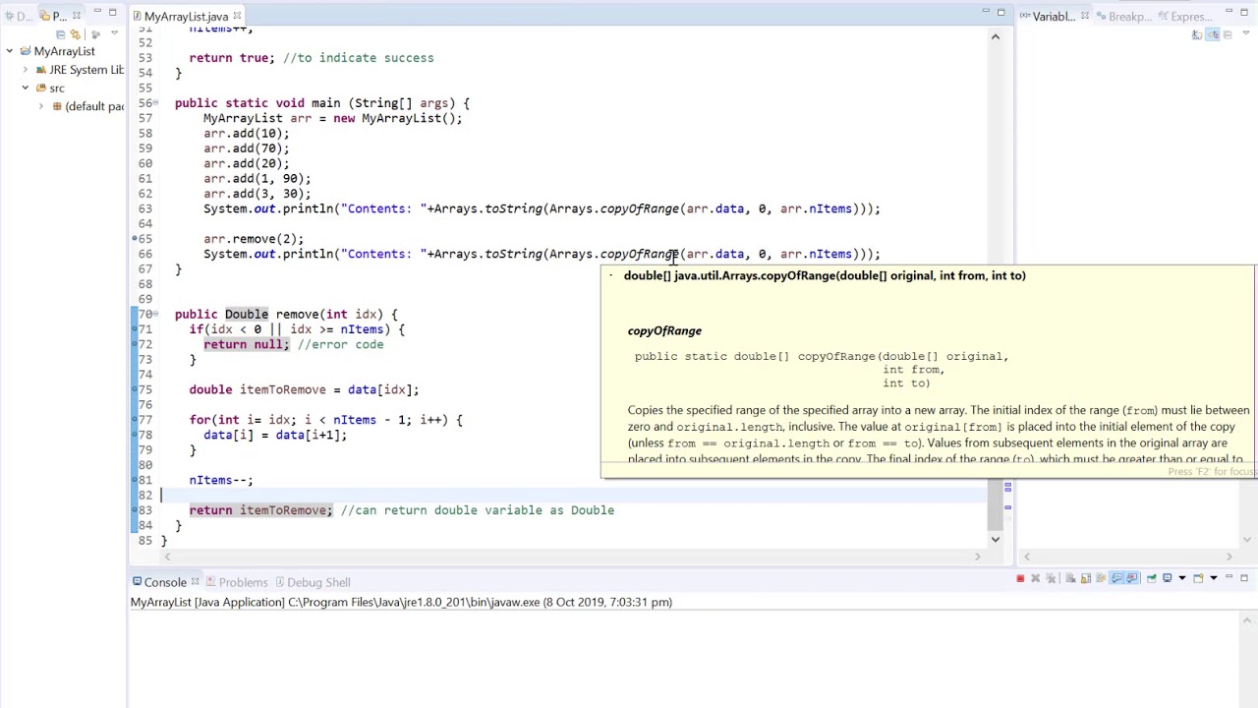Select MyArrayList project in tree

pyautogui.click(x=57, y=51)
